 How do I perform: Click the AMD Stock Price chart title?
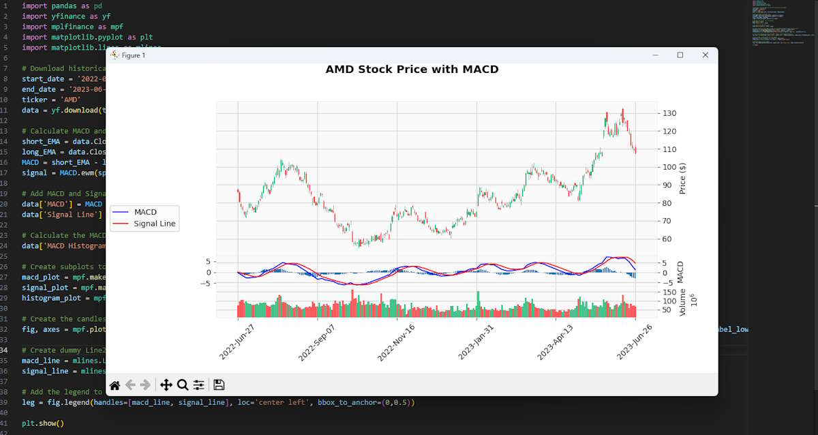pos(412,68)
